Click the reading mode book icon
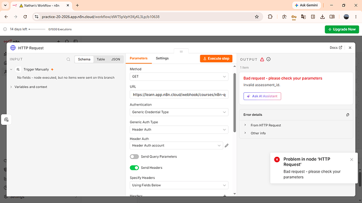Screen dimensions: 362x203 pos(332,17)
